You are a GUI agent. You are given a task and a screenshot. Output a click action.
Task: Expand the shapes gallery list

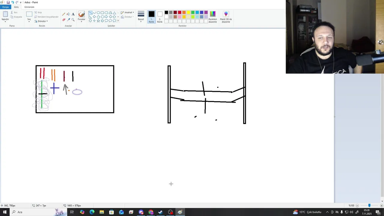pos(118,21)
